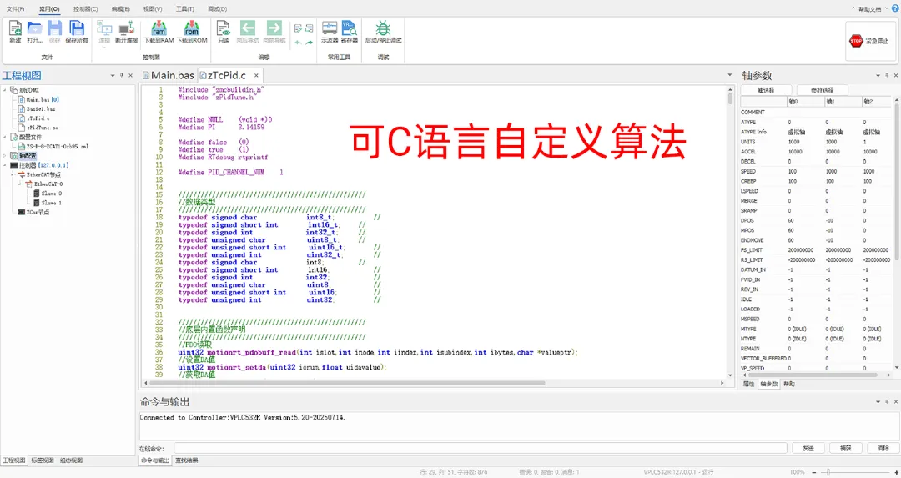Click the 连接 (Connect) icon
This screenshot has height=478, width=901.
point(104,28)
